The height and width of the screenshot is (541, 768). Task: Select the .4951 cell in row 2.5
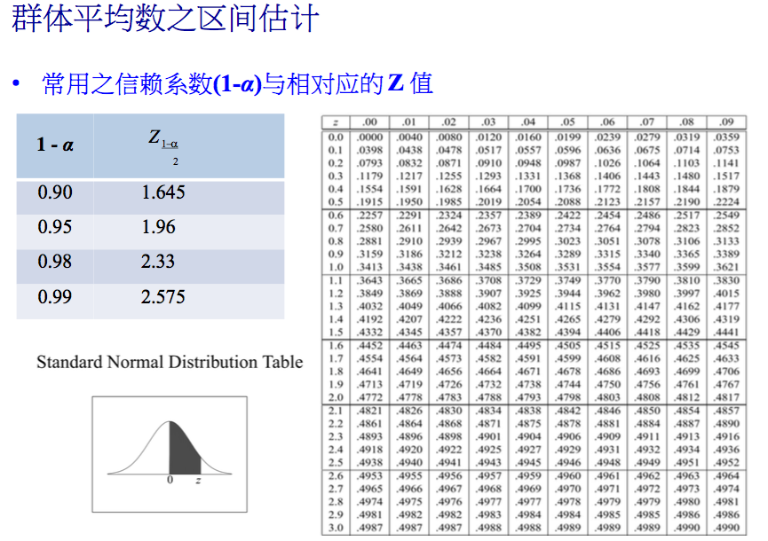click(x=687, y=463)
